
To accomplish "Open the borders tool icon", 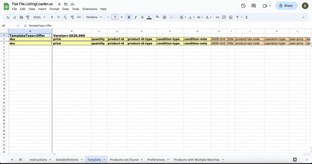I will pos(164,17).
